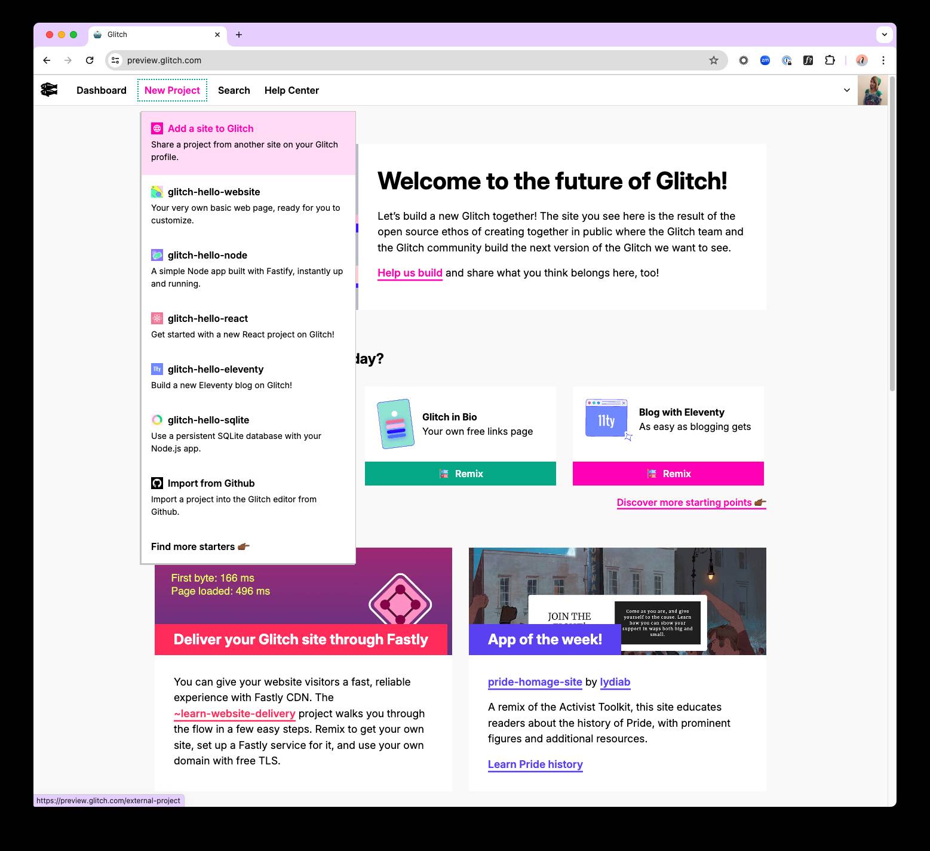Click the Remix icon on green button

pos(444,474)
